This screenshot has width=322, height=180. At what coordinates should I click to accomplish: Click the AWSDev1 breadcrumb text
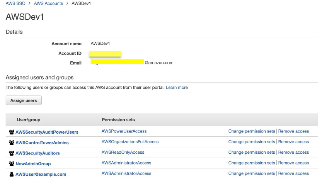[81, 3]
